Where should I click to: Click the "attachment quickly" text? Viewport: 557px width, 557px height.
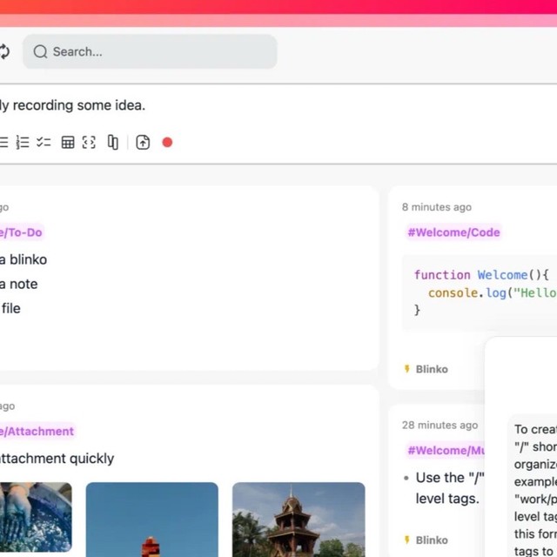[x=57, y=459]
